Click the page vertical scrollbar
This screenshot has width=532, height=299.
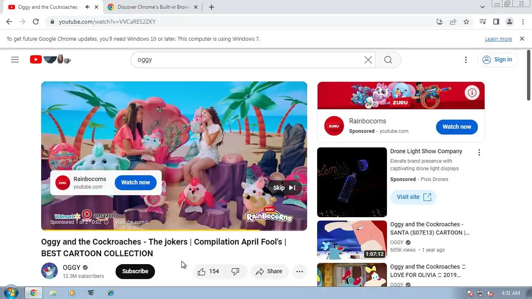[529, 75]
